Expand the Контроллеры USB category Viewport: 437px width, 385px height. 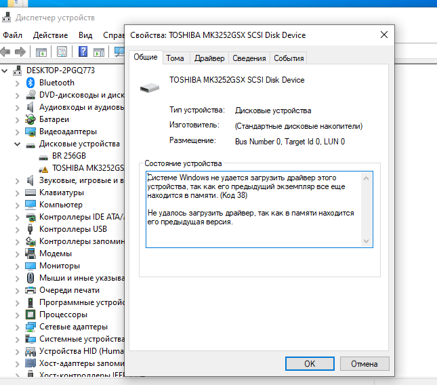point(18,229)
